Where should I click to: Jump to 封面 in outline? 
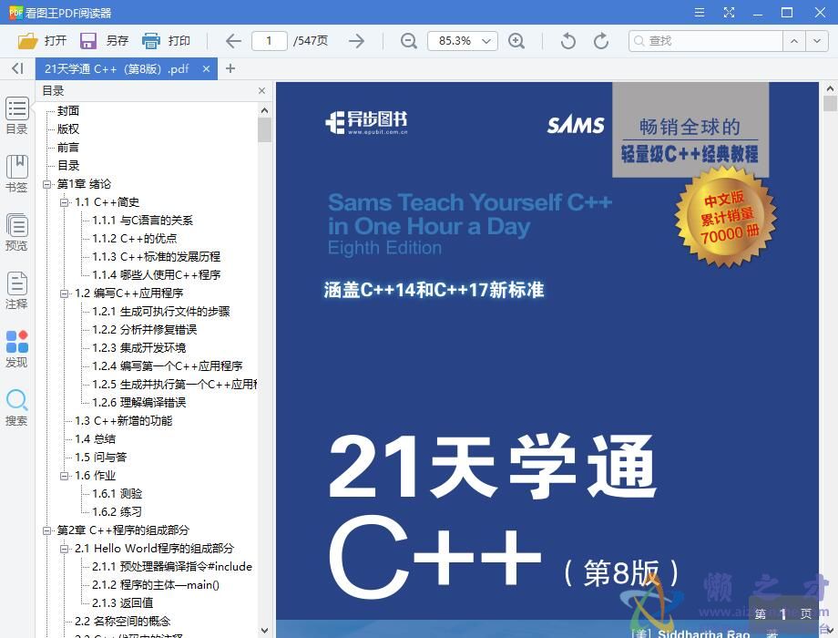(68, 110)
